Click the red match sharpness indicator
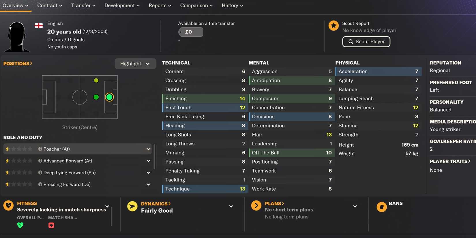The image size is (476, 238). 51,225
